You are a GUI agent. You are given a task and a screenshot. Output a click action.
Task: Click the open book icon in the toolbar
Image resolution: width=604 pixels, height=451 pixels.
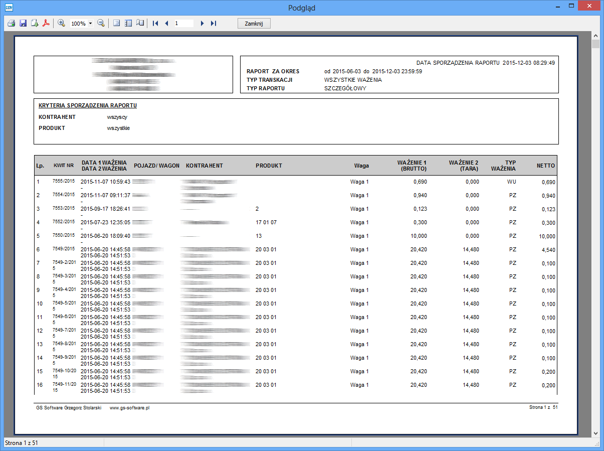(140, 23)
